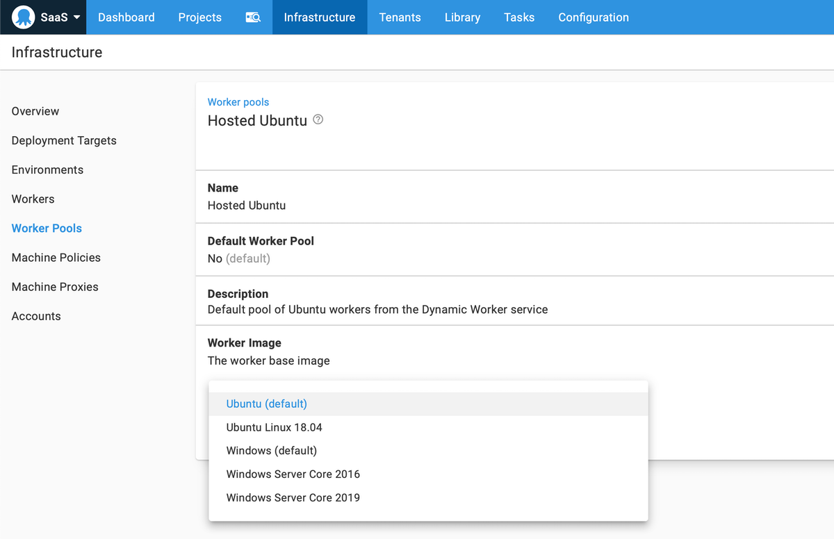
Task: Open search using the magnifier icon
Action: point(253,17)
